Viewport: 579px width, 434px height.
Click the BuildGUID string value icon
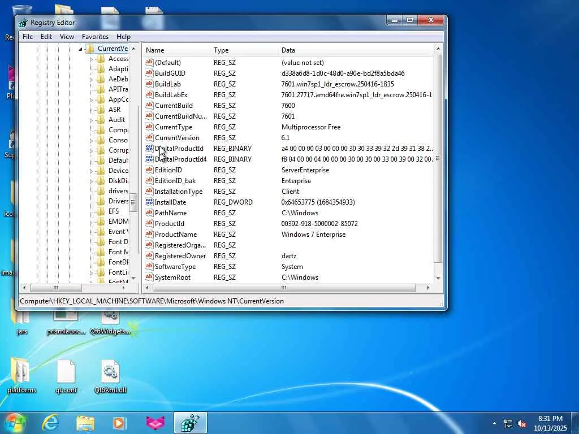pyautogui.click(x=149, y=73)
